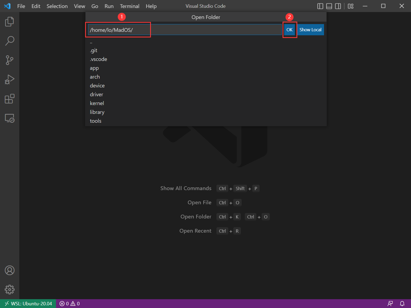Click the 'Open Folder' shortcut label
The height and width of the screenshot is (308, 411).
pyautogui.click(x=196, y=217)
